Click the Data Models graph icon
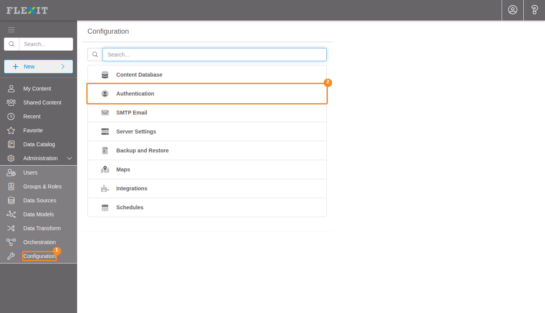545x313 pixels. click(11, 214)
